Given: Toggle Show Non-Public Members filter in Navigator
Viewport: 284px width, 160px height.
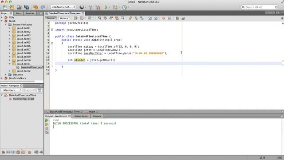Looking at the screenshot, I should pos(18,152).
